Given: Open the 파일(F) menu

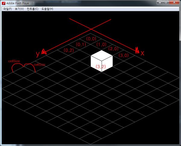Looking at the screenshot, I should pyautogui.click(x=8, y=9).
